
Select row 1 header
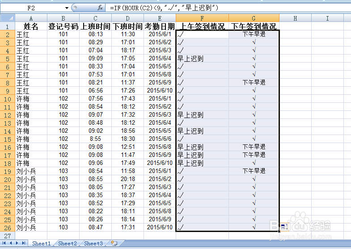click(x=8, y=26)
